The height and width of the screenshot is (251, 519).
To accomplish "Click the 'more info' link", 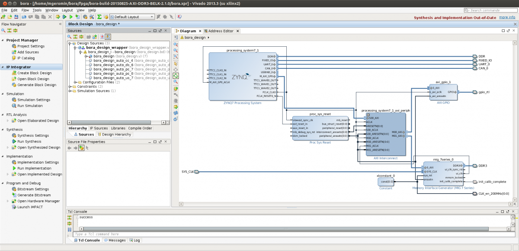I will 506,17.
